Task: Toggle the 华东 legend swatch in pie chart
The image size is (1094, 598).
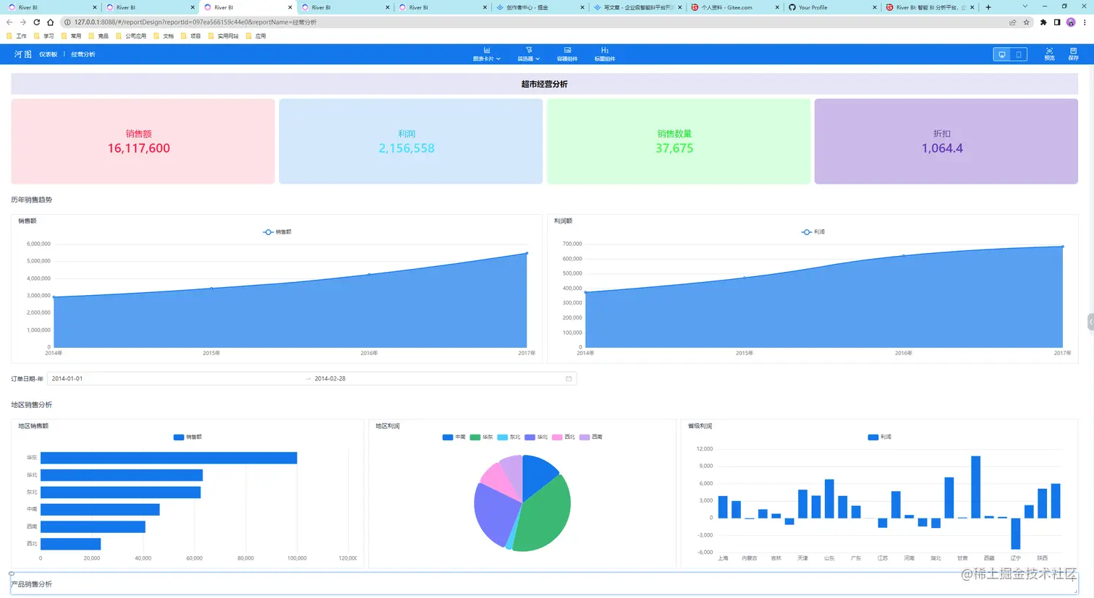Action: (x=475, y=437)
